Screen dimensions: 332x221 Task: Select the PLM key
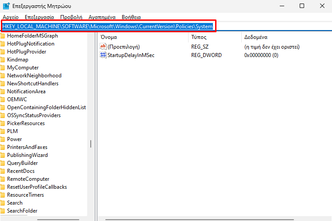(12, 131)
